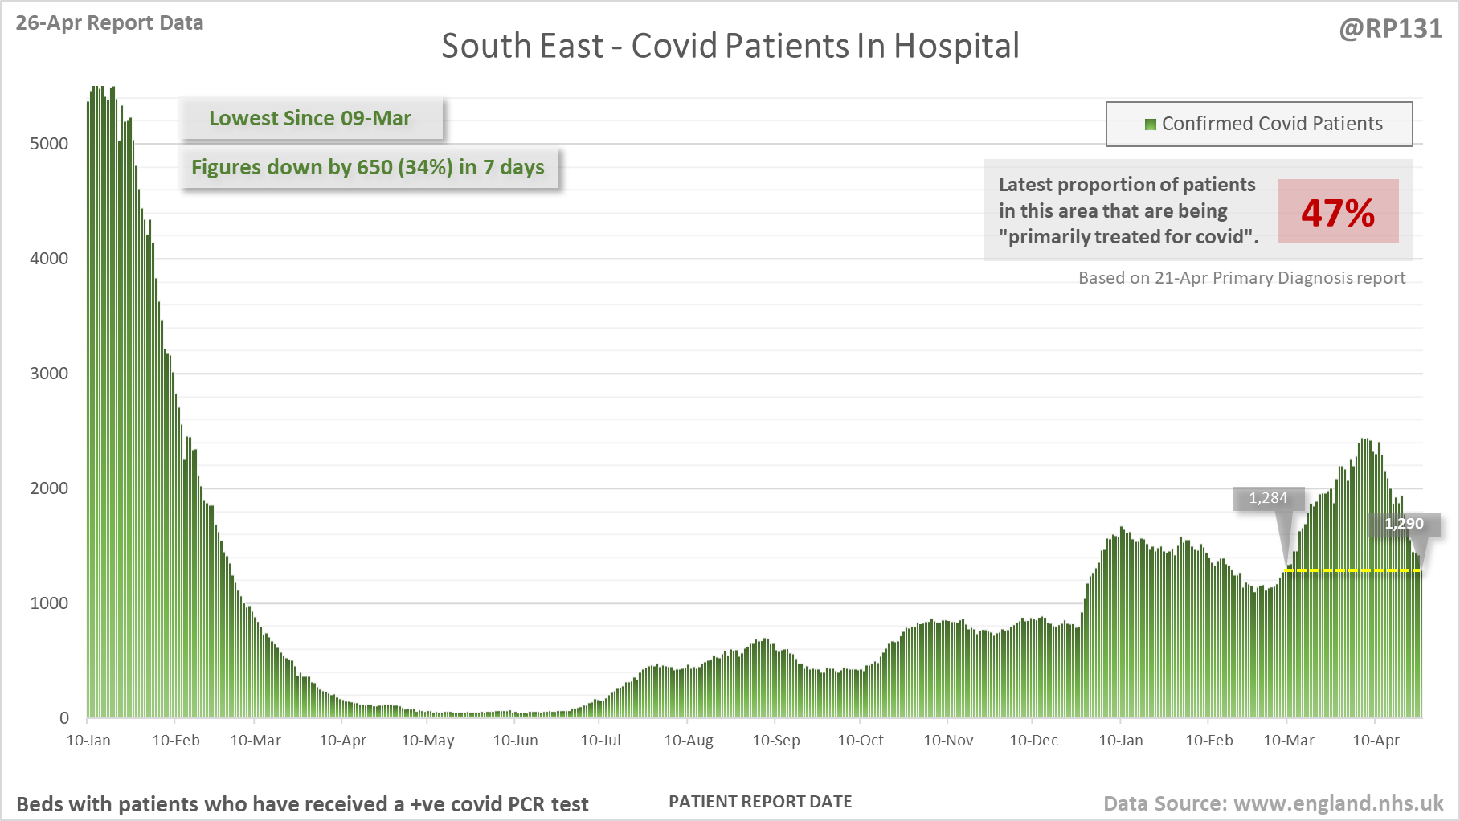Click the 5000 y-axis value label
The image size is (1460, 821).
tap(49, 144)
